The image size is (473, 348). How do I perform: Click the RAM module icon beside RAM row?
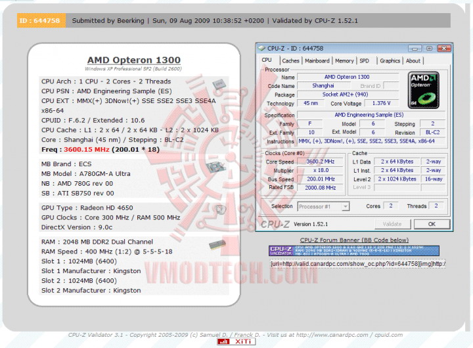(x=217, y=244)
